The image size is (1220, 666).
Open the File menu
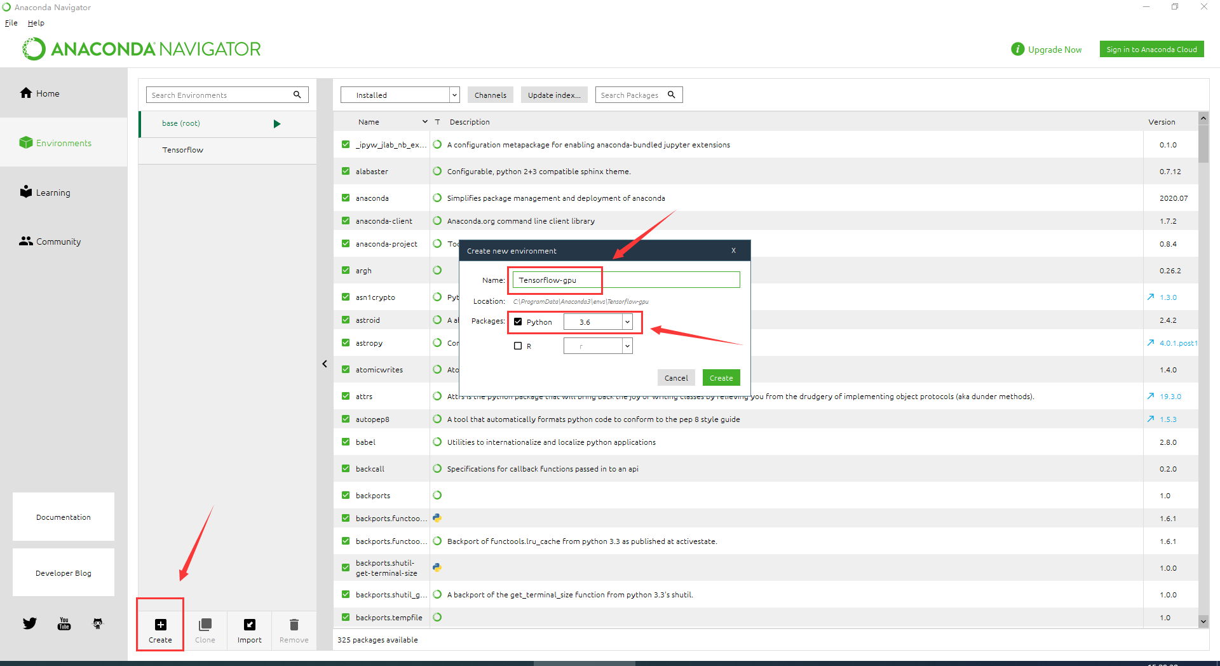pyautogui.click(x=11, y=22)
